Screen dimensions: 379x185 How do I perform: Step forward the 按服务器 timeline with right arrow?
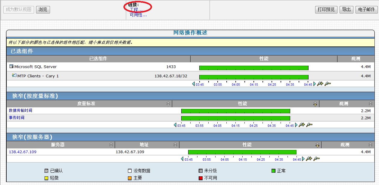303,159
